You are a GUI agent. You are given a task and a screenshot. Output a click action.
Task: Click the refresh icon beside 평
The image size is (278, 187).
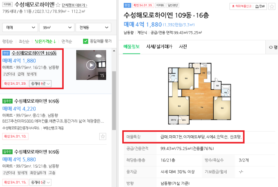271,47
